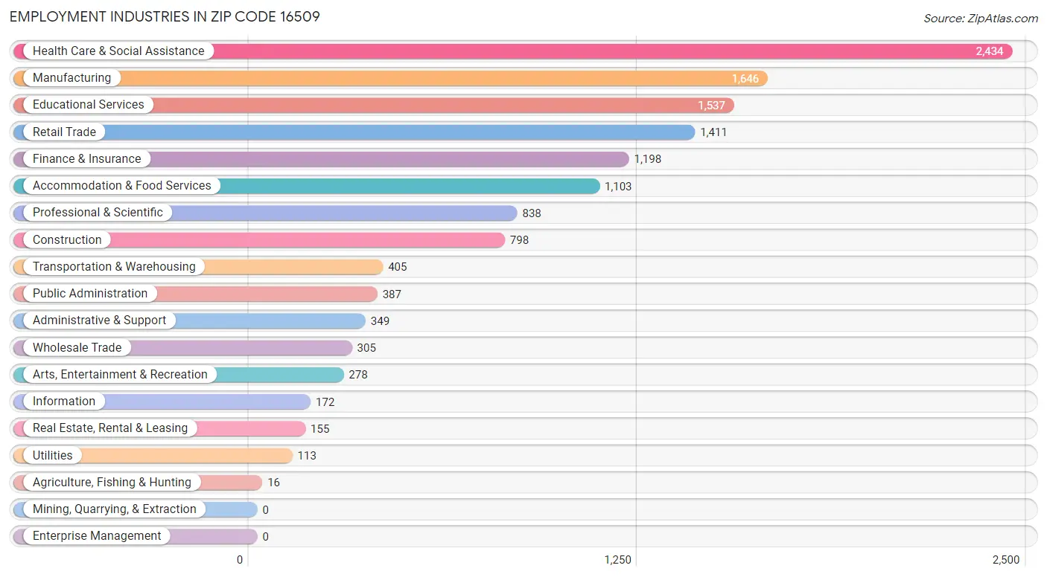Click the Construction label
This screenshot has height=577, width=1047.
click(67, 240)
